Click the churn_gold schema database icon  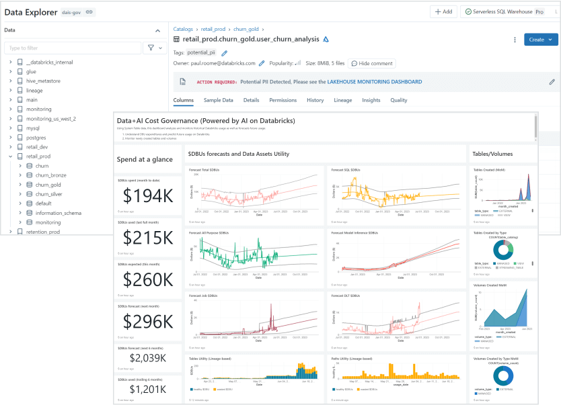tap(29, 185)
